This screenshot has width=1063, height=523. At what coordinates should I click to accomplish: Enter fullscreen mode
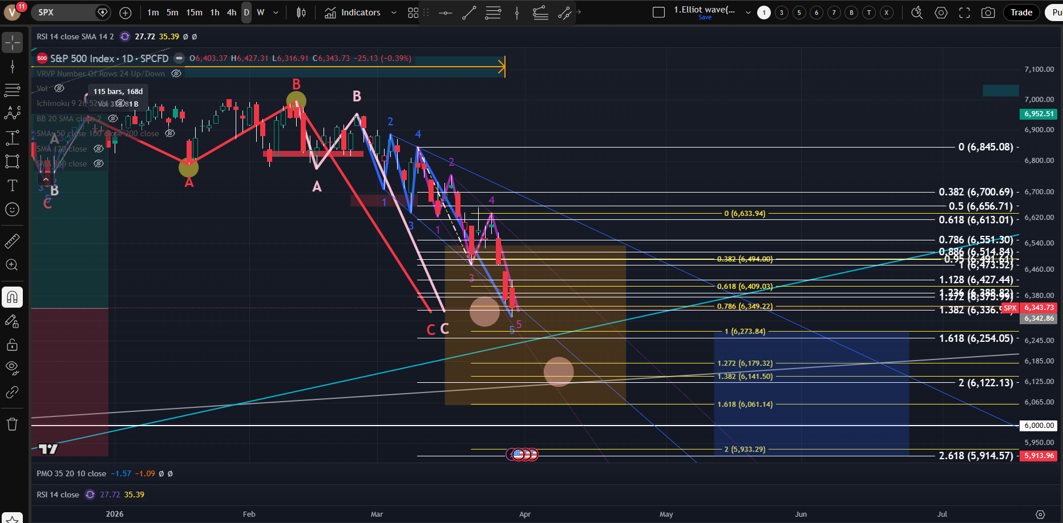964,13
